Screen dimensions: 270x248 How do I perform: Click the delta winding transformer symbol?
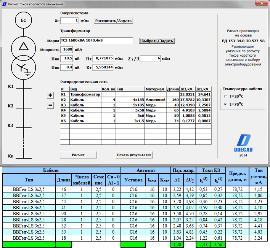tap(23, 46)
